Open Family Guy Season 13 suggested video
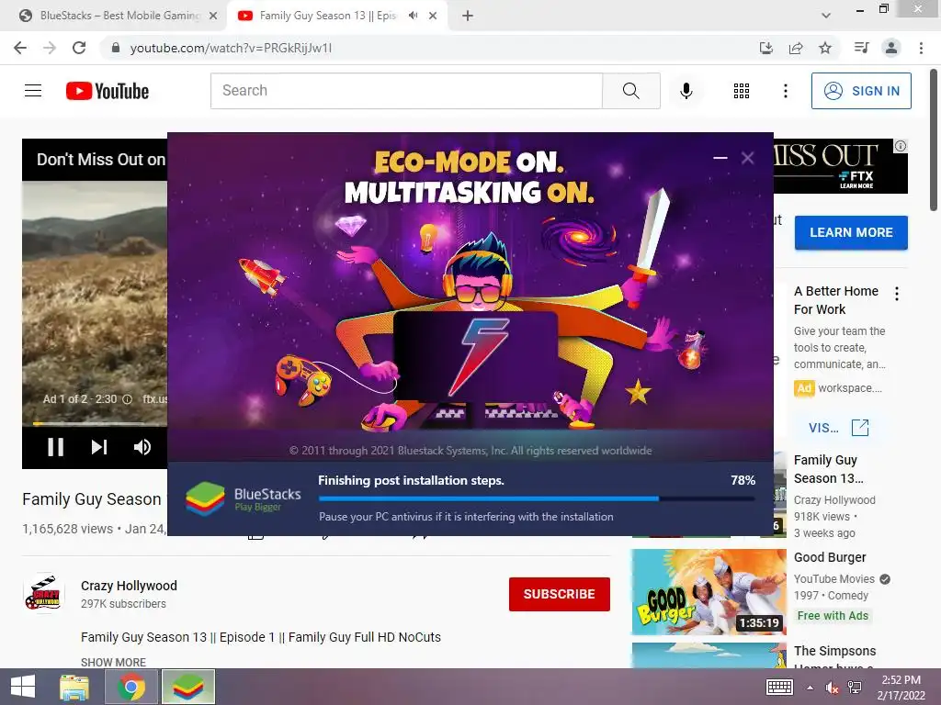Viewport: 941px width, 705px height. [x=828, y=469]
